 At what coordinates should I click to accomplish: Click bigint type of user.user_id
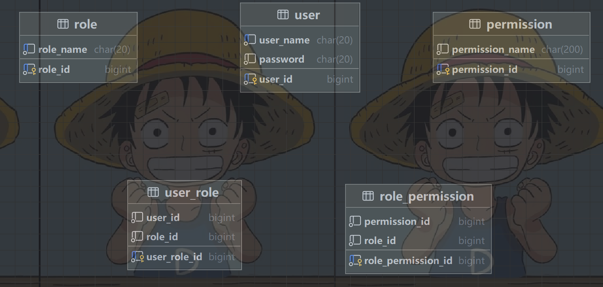click(340, 79)
